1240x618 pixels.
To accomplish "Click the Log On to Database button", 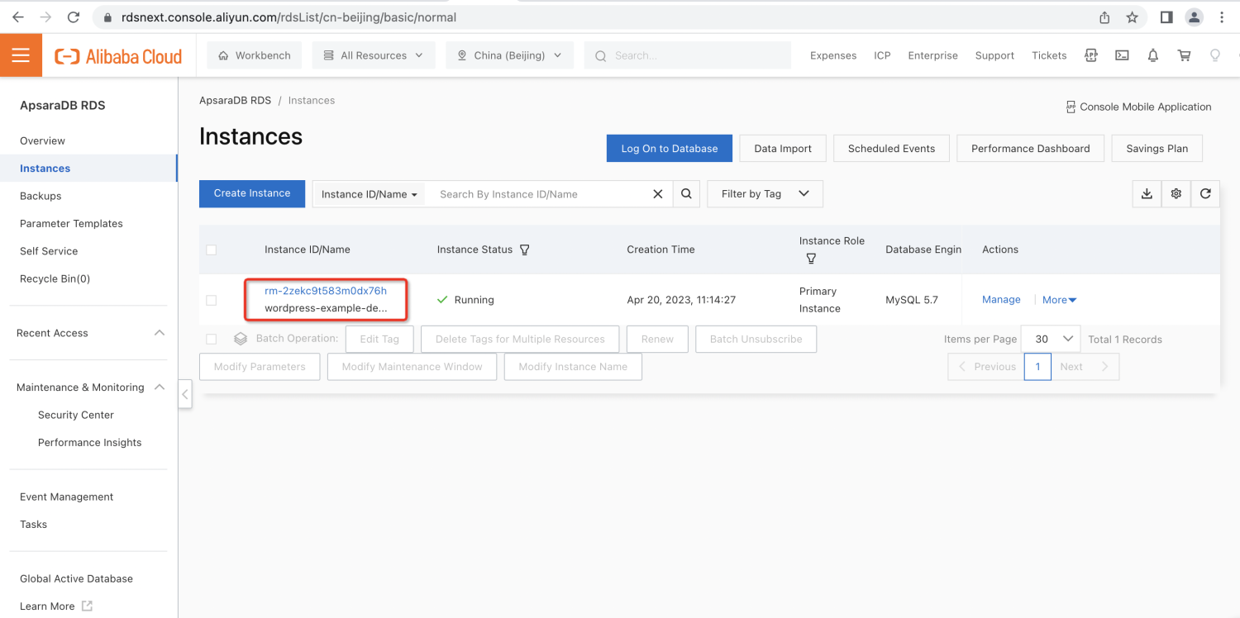I will pyautogui.click(x=669, y=148).
